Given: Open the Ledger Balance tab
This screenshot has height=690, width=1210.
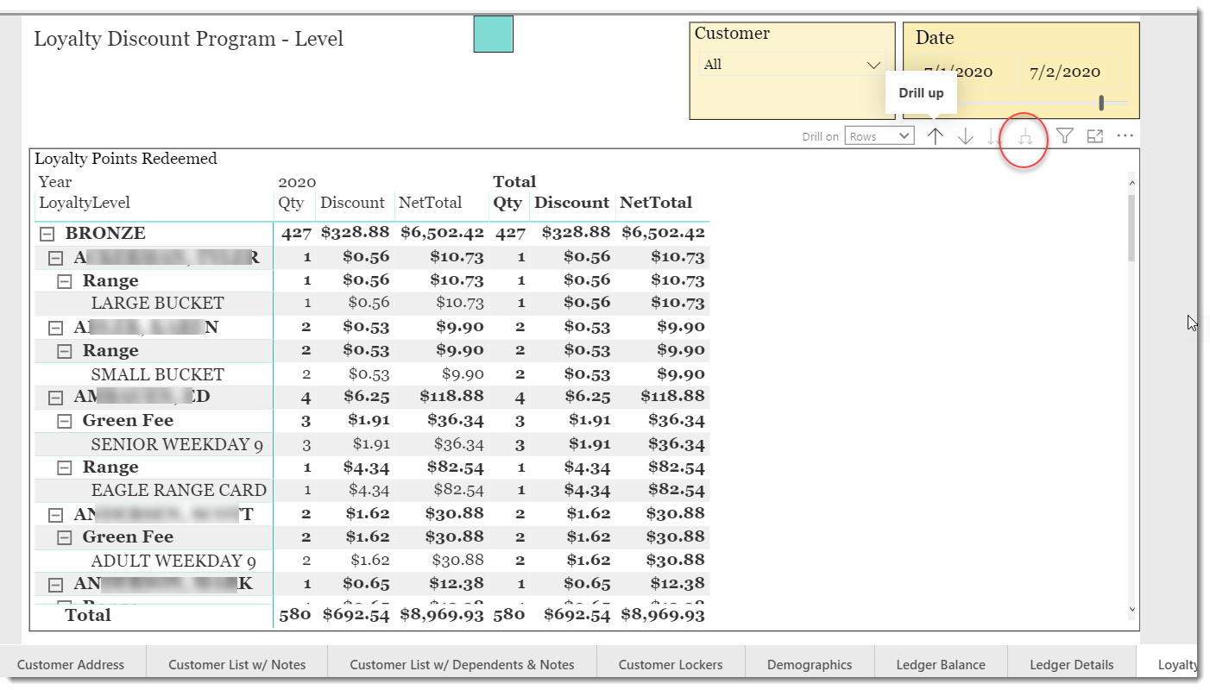Looking at the screenshot, I should click(941, 664).
